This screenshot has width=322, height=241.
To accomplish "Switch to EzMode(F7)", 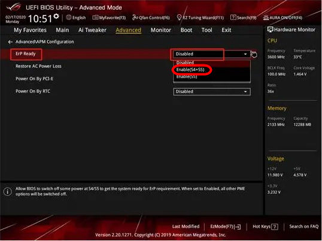I will click(226, 227).
